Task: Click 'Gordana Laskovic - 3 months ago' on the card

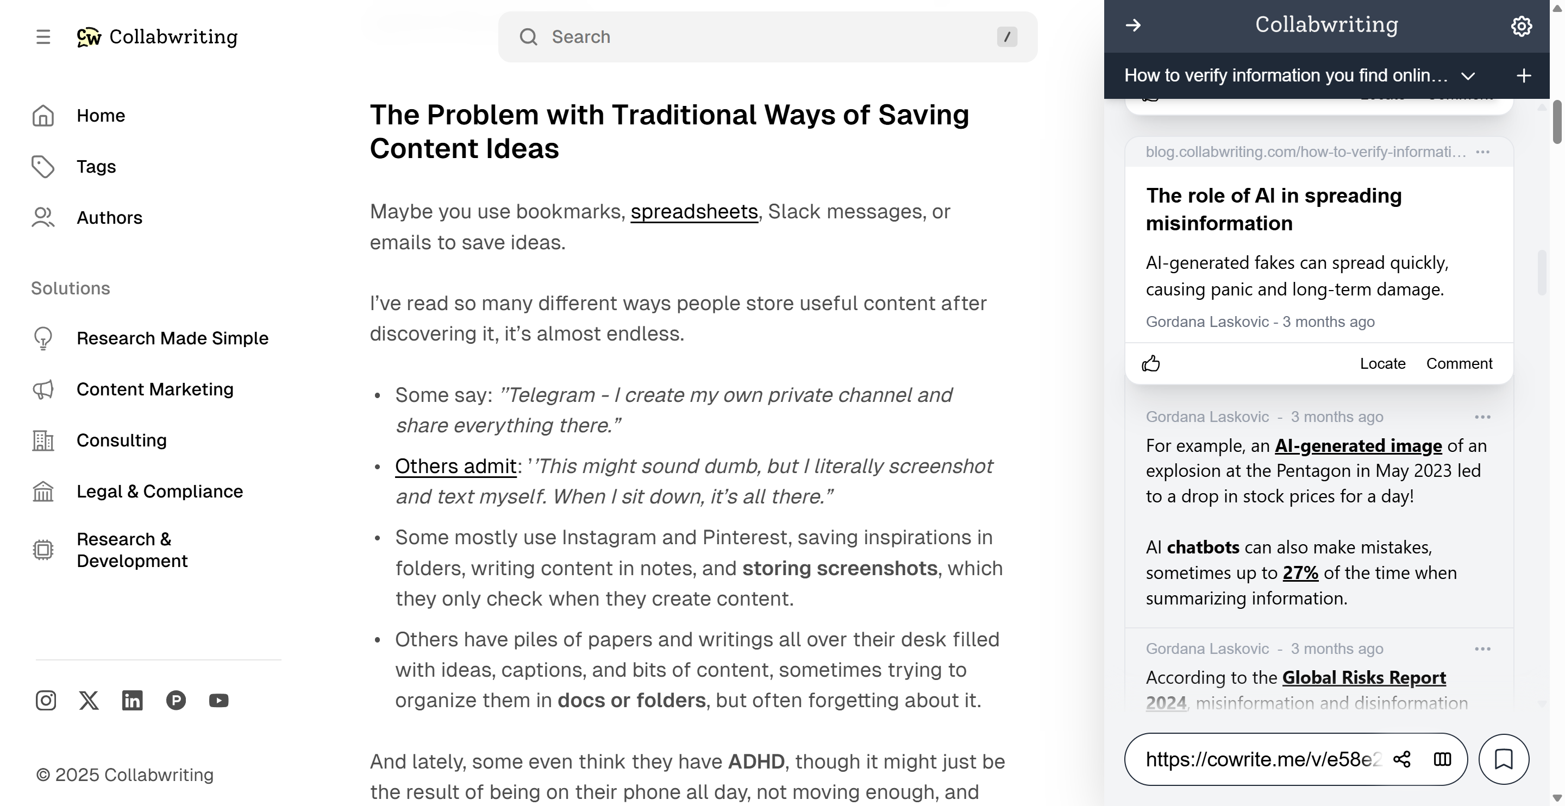Action: [x=1260, y=322]
